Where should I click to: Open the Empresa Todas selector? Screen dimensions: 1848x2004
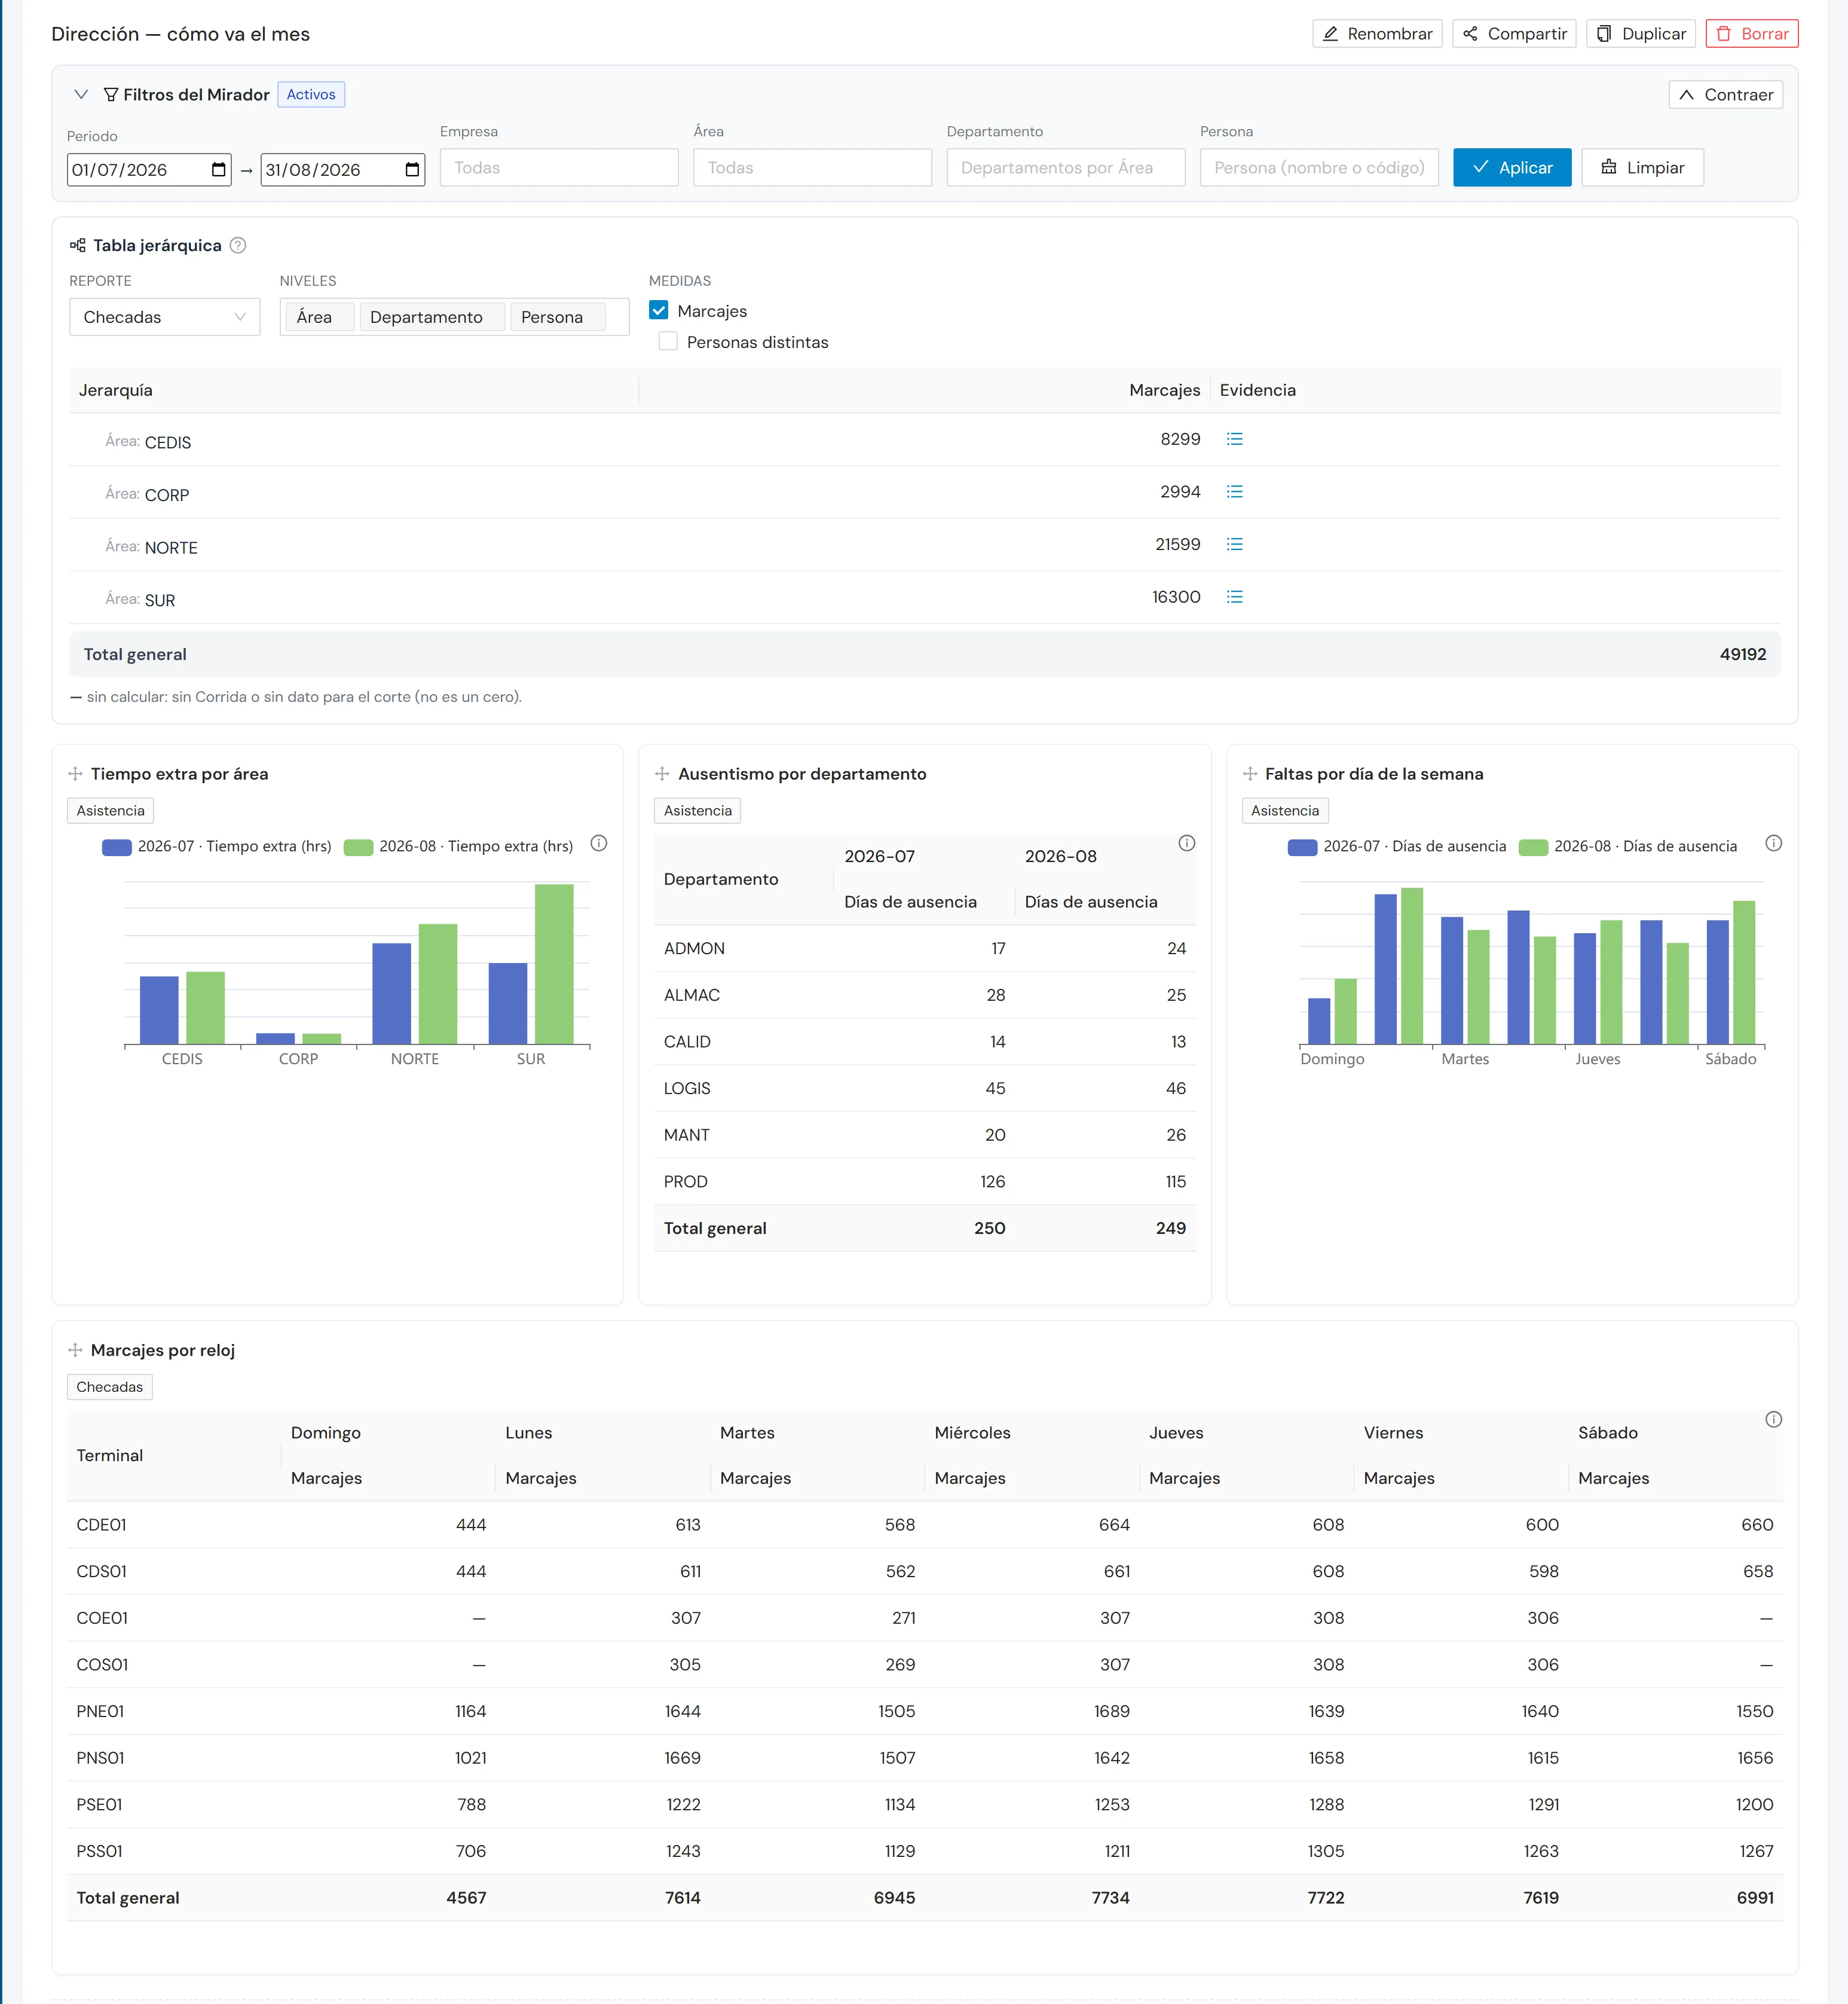coord(559,168)
